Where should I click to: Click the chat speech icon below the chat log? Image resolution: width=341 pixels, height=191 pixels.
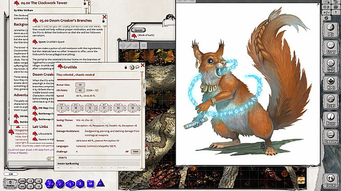49,159
